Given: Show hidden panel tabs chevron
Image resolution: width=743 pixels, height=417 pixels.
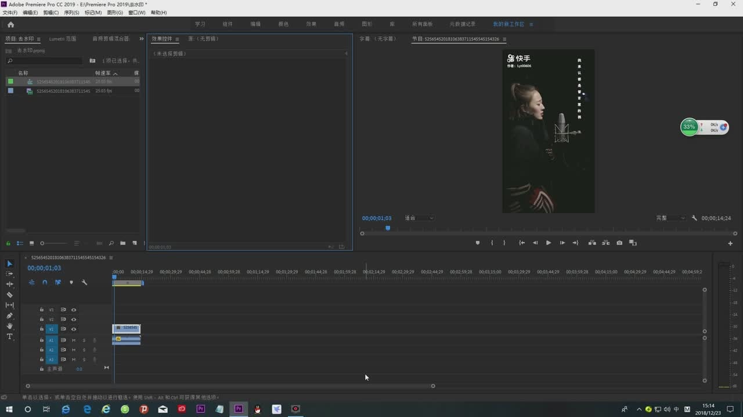Looking at the screenshot, I should coord(141,39).
